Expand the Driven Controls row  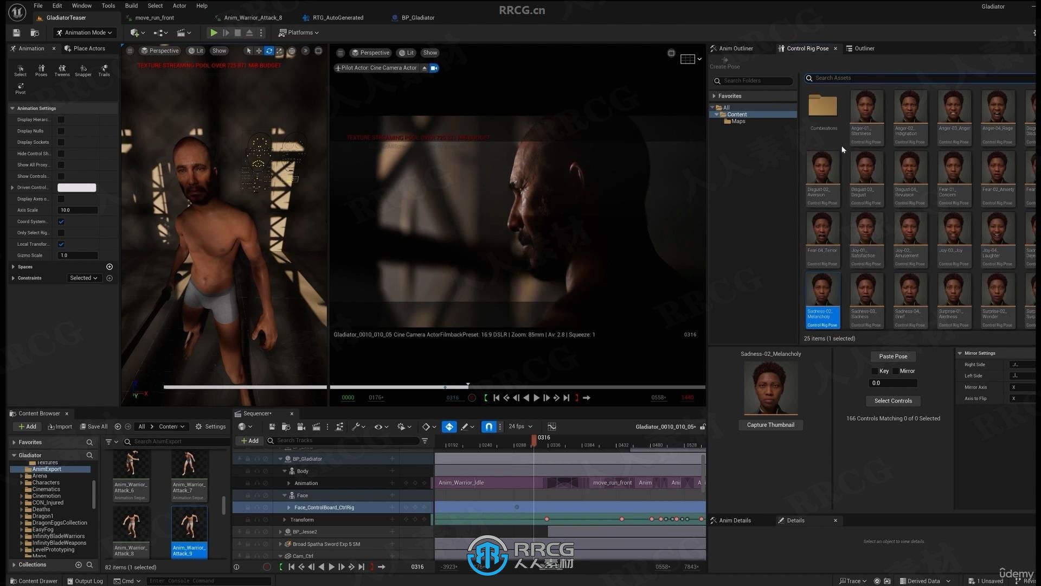pyautogui.click(x=12, y=188)
